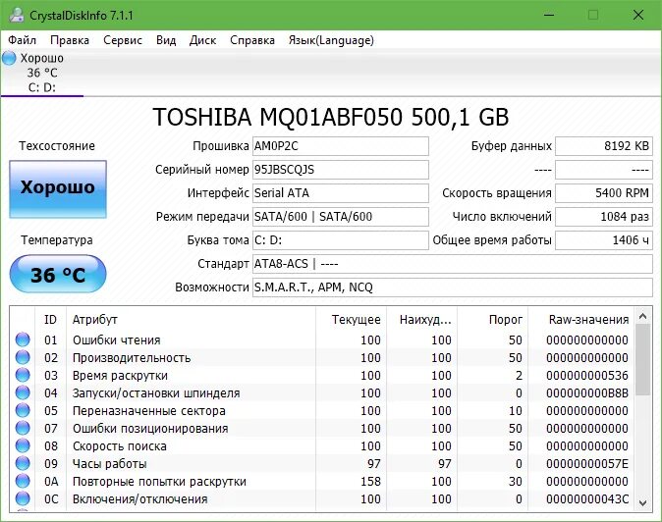Click the Текущее column header
This screenshot has height=522, width=662.
351,320
